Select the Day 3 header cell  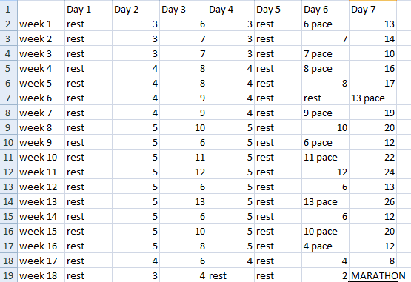183,9
